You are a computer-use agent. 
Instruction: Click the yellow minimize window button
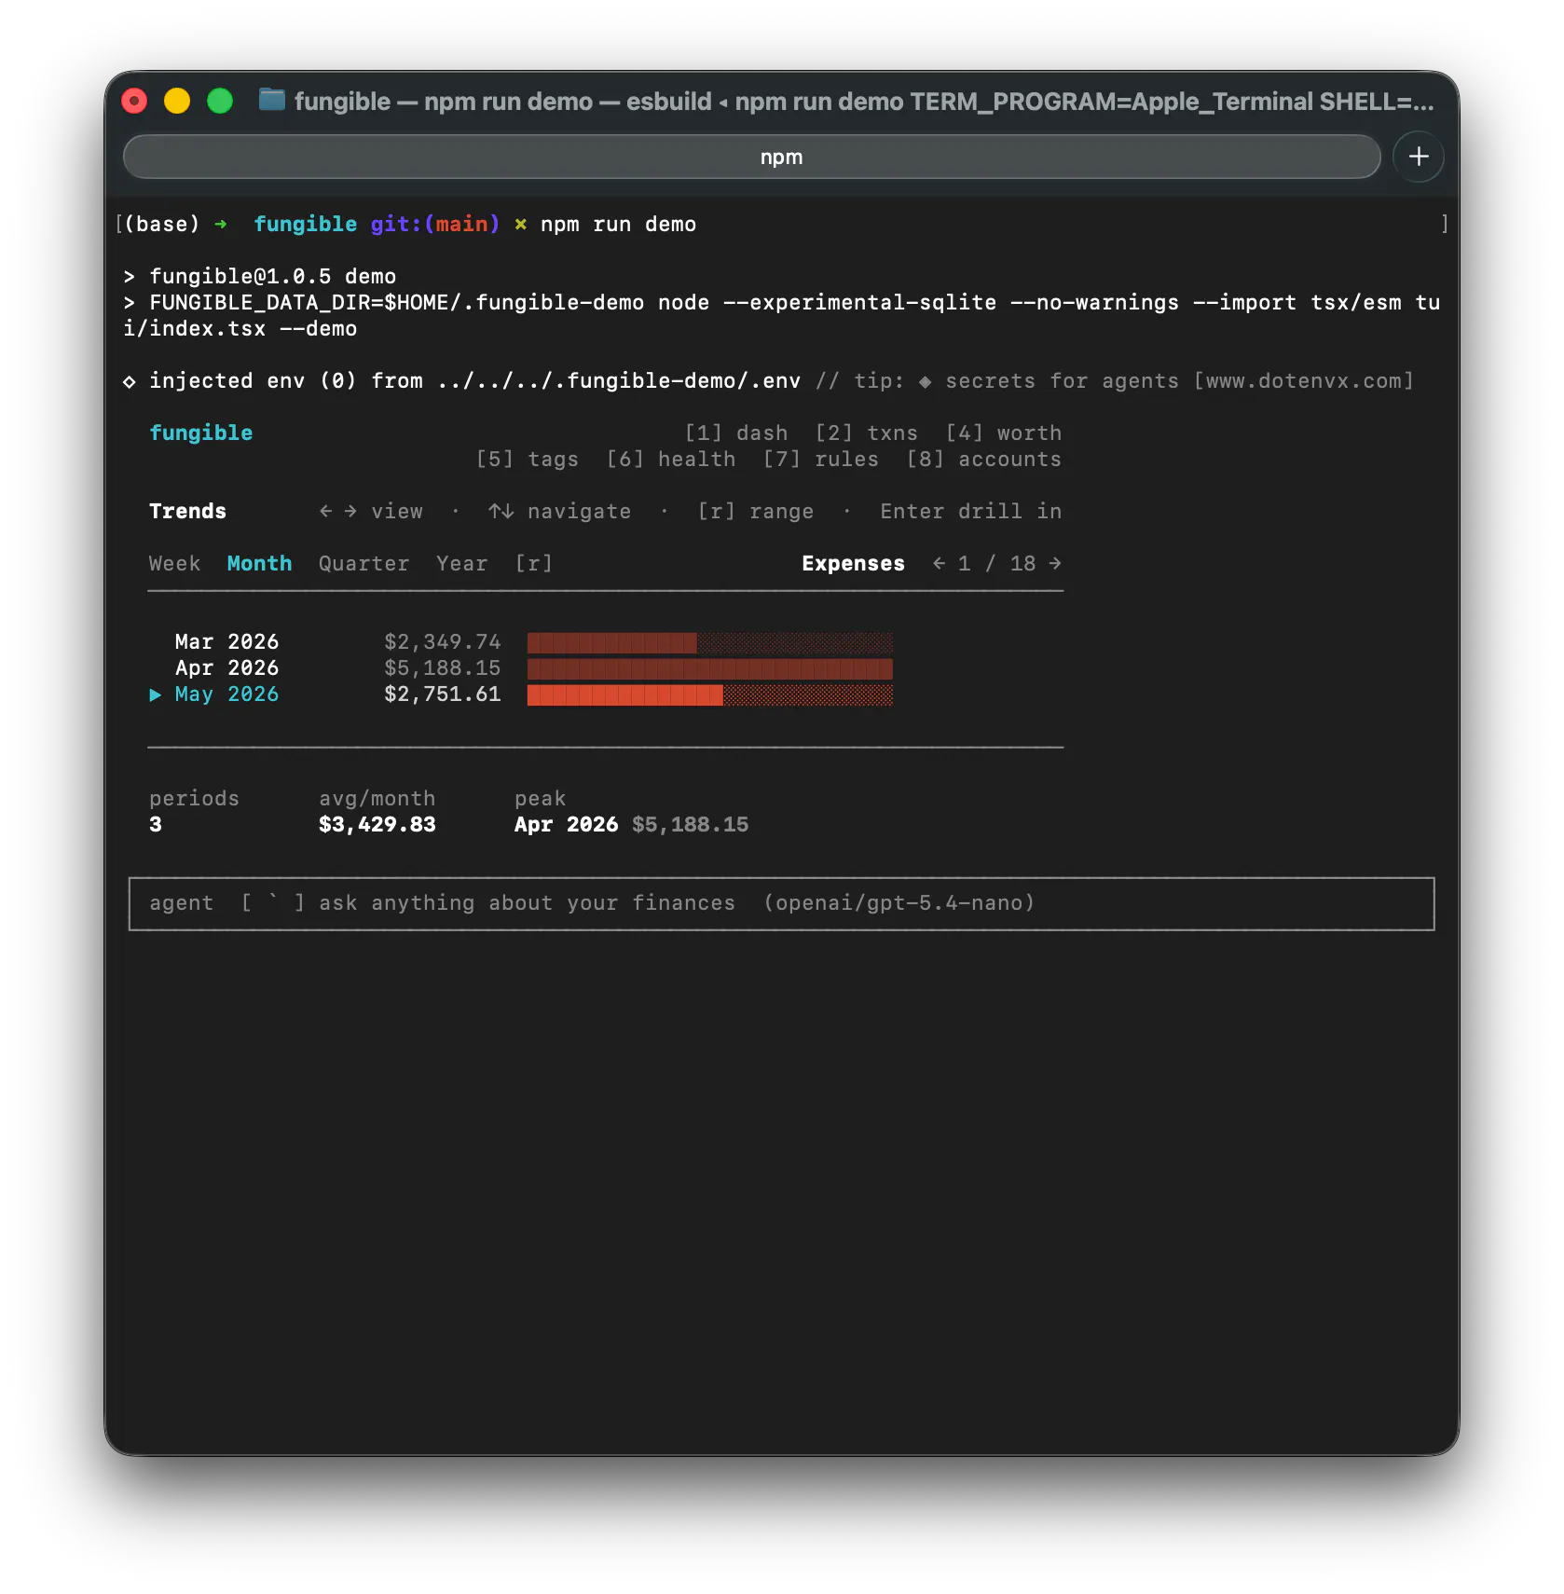[177, 101]
